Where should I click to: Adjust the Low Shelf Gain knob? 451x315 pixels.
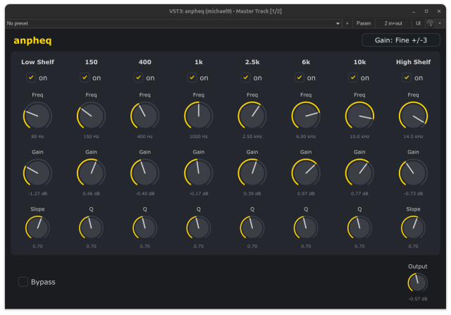[37, 173]
